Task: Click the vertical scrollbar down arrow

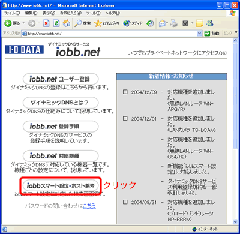Action: point(235,221)
